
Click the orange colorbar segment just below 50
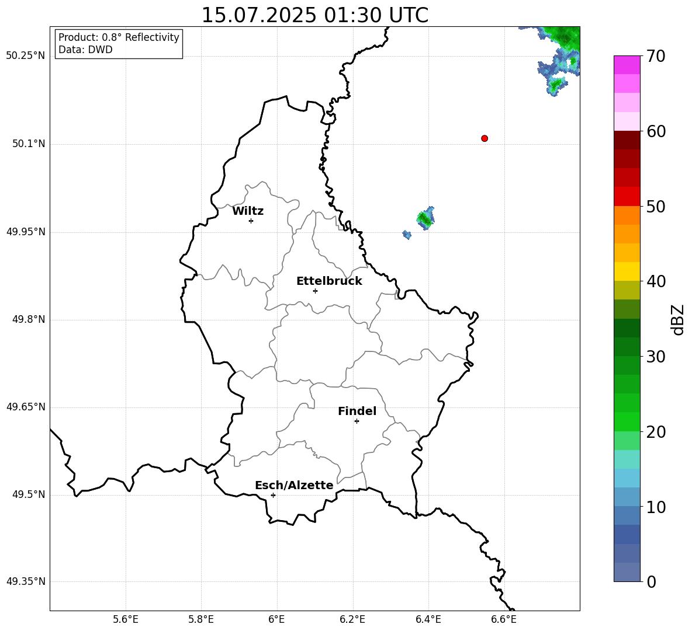coord(627,215)
